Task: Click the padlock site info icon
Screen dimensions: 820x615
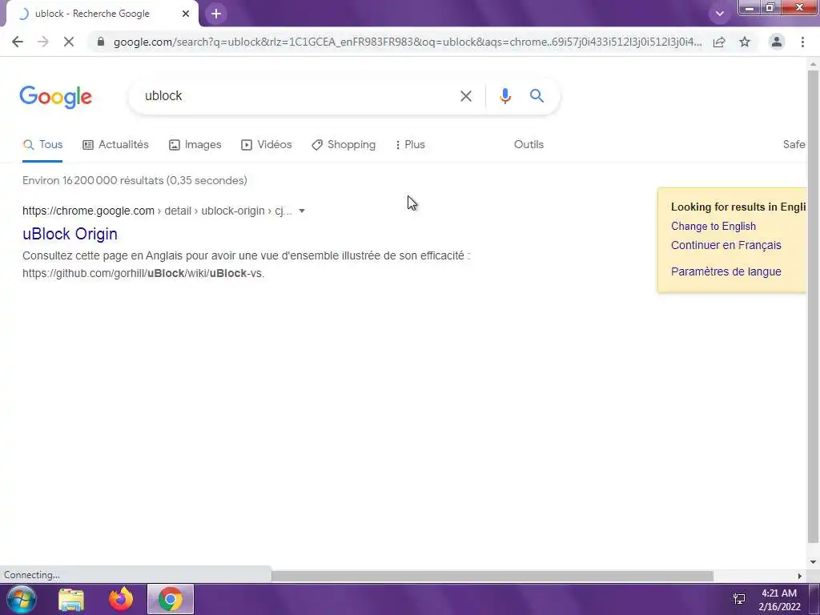Action: pos(101,42)
